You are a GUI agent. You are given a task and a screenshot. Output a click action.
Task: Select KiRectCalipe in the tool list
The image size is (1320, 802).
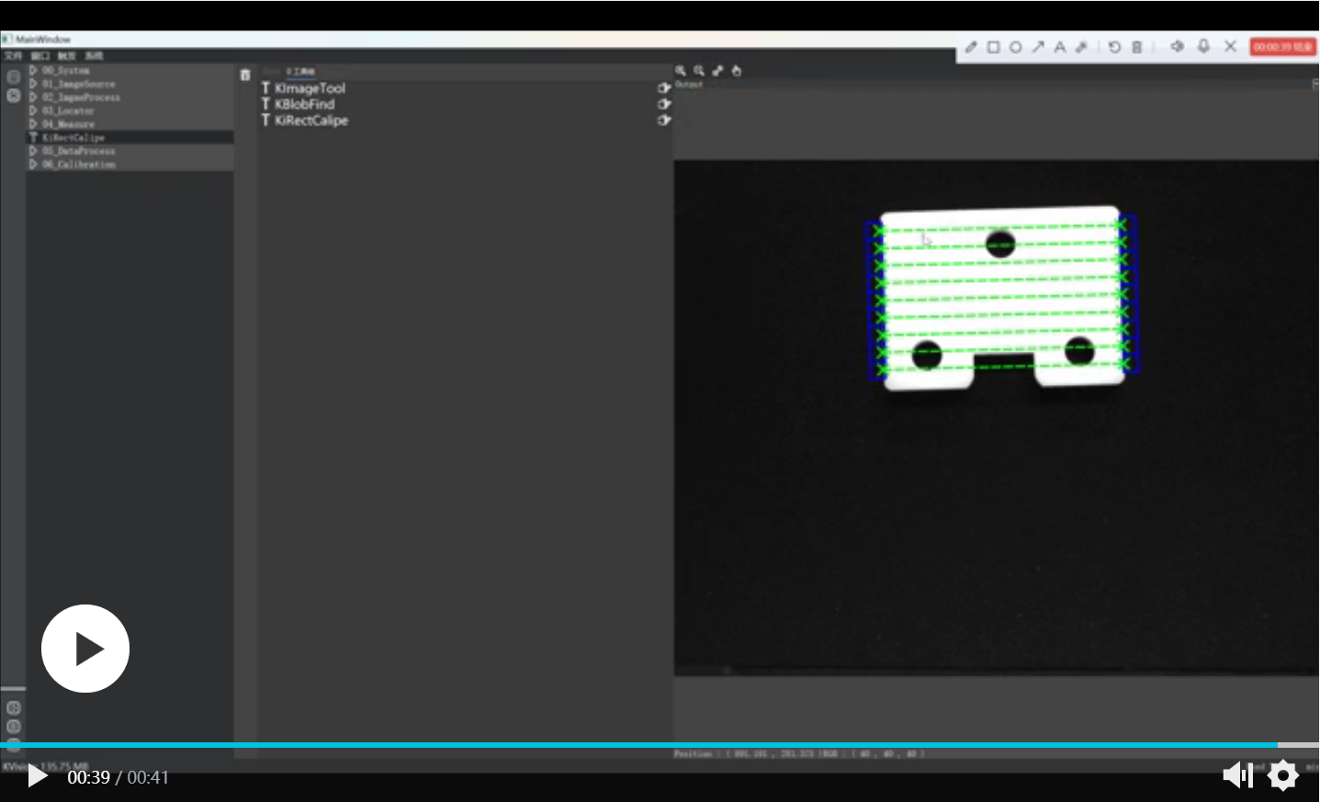coord(310,120)
